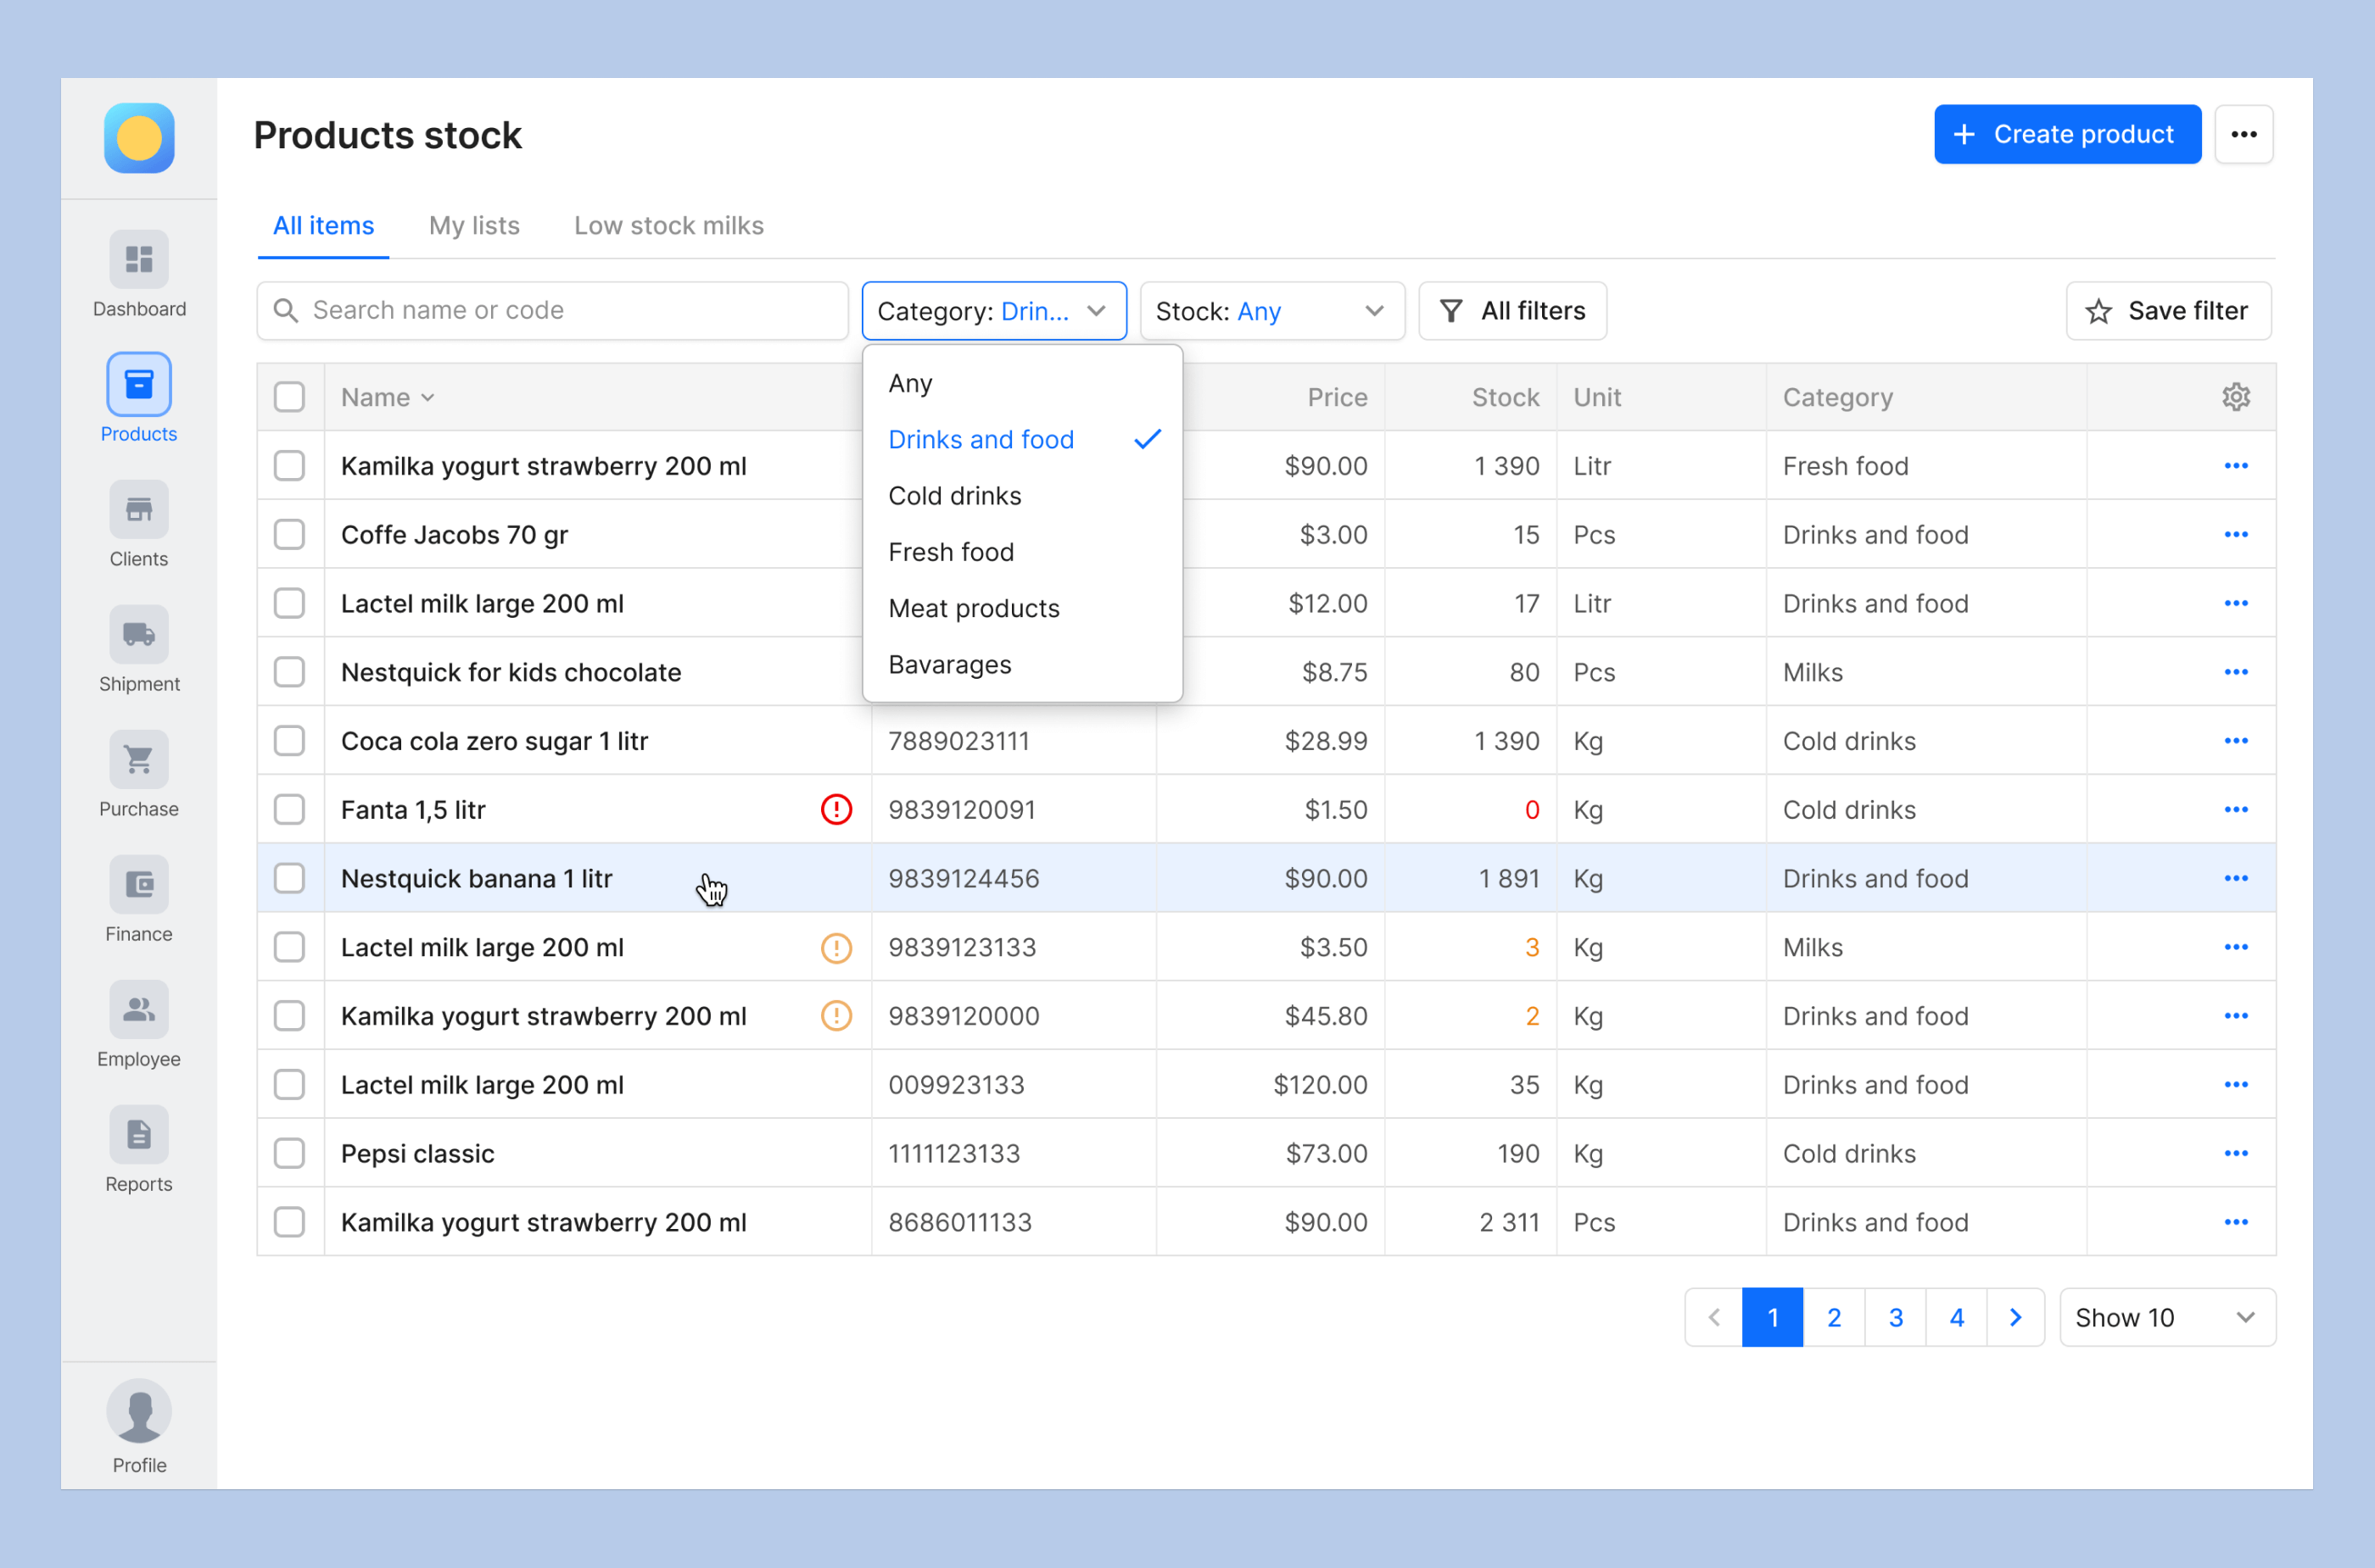Select all products via header checkbox
2375x1568 pixels.
click(289, 396)
